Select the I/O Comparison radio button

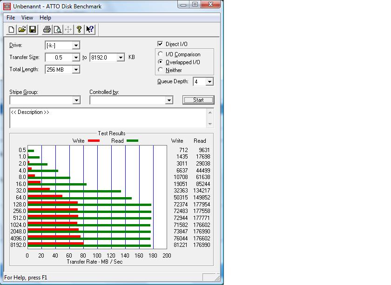pos(160,54)
